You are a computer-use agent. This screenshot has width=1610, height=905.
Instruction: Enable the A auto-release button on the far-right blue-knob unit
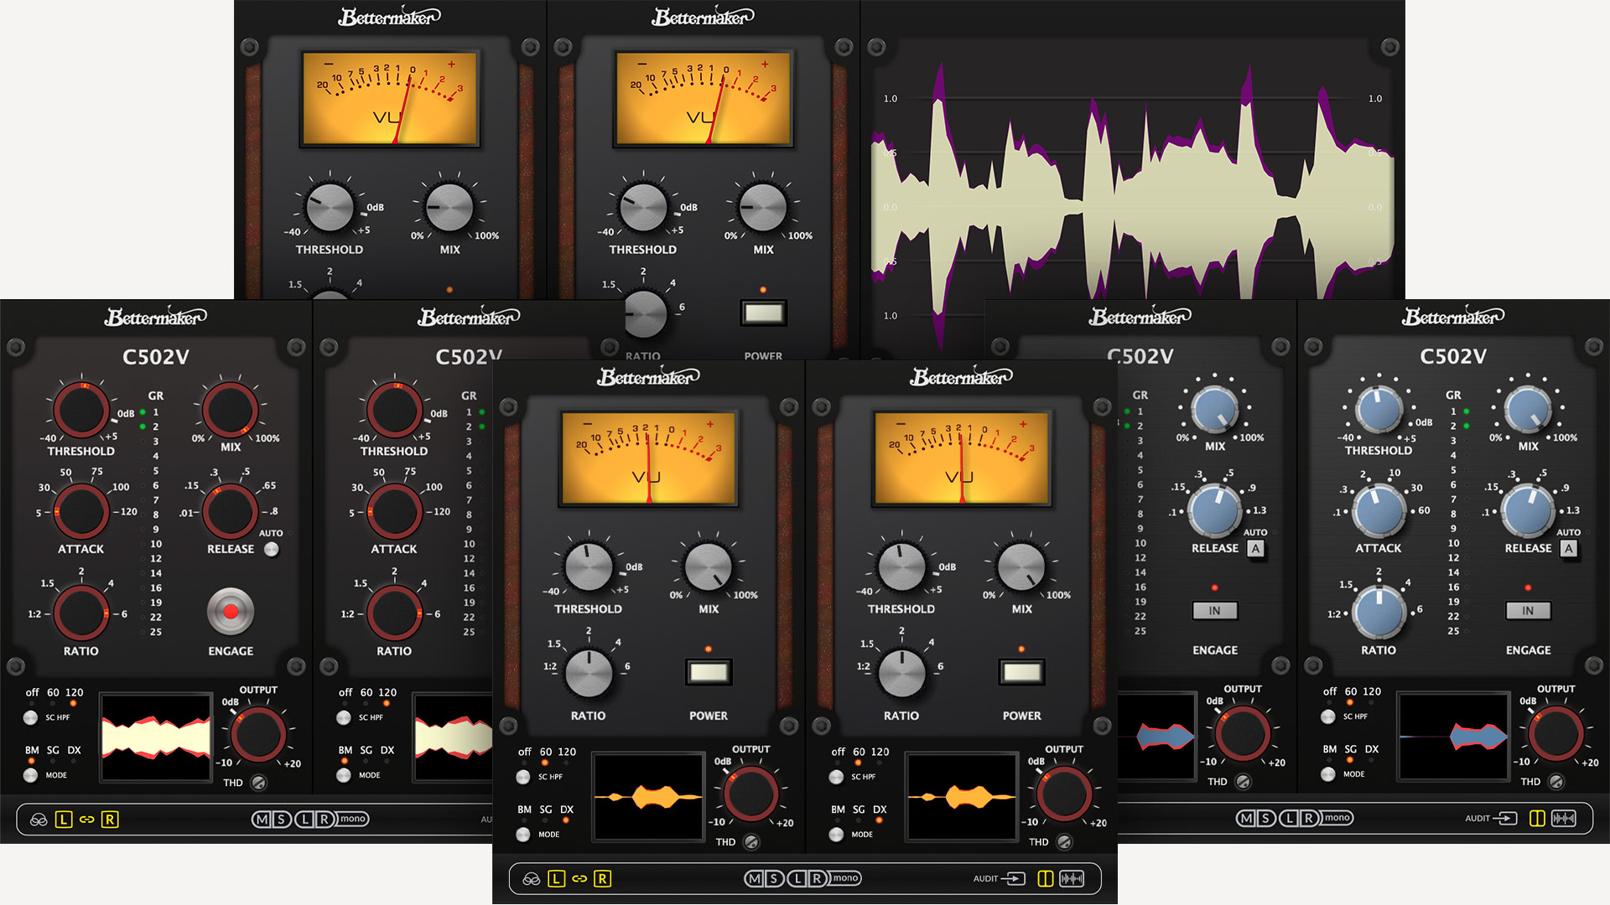tap(1568, 549)
